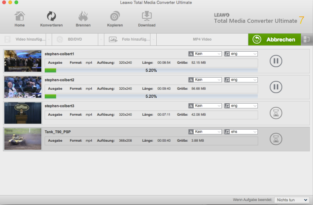This screenshot has width=313, height=205.
Task: Click the 00:00:40 length value
Action: point(164,140)
